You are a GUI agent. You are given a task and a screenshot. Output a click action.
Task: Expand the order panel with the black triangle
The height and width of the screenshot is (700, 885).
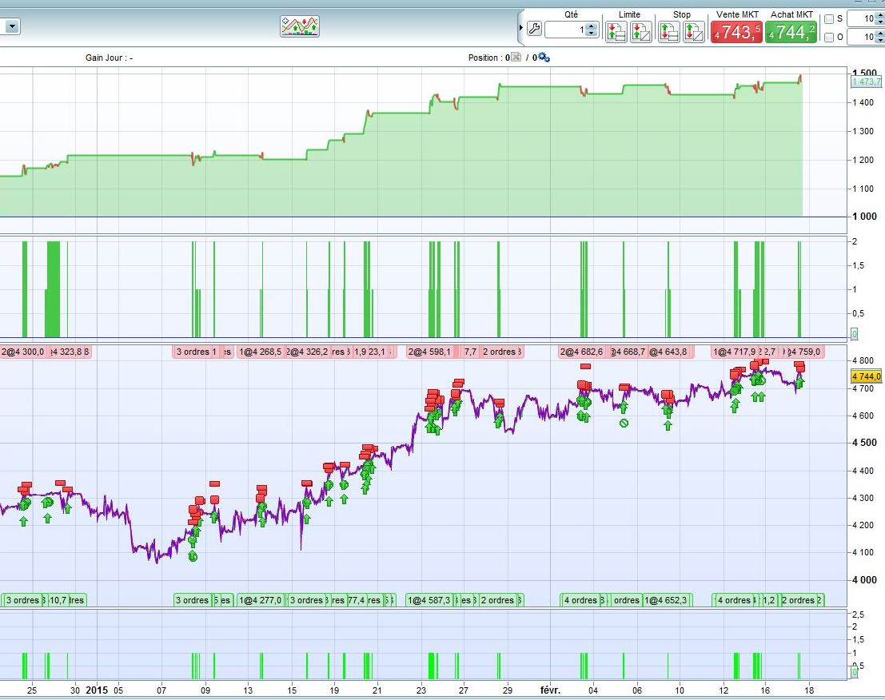[521, 28]
